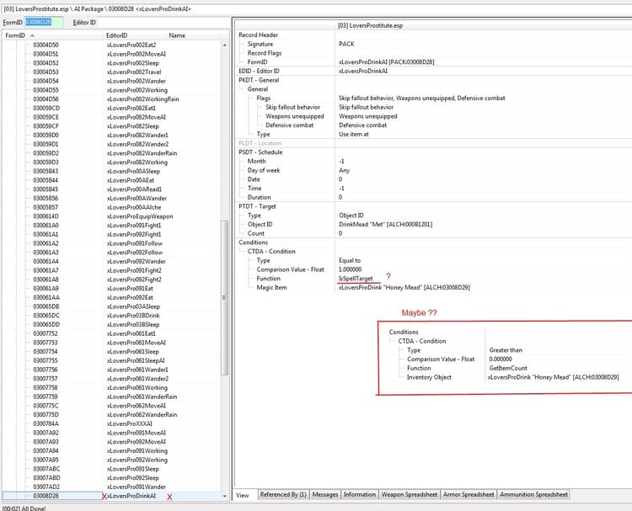Select record xLoversPro082Wander2
The width and height of the screenshot is (632, 511).
138,144
